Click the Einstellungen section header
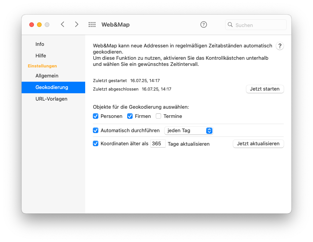The image size is (313, 242). tap(42, 66)
